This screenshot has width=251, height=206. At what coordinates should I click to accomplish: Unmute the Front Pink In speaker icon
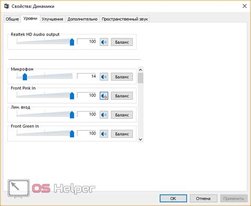click(104, 96)
